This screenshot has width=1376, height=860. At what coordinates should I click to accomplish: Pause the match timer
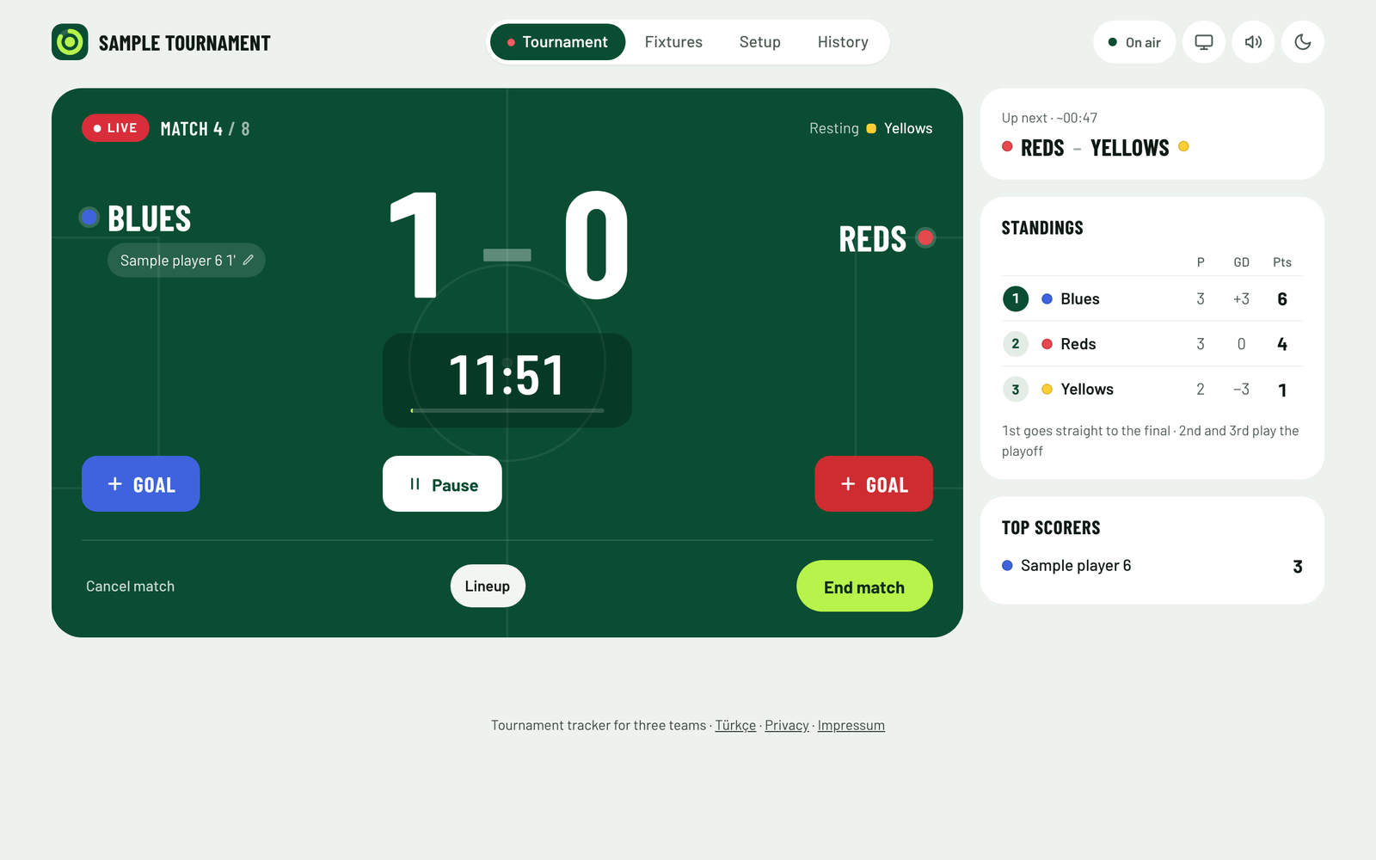tap(442, 484)
